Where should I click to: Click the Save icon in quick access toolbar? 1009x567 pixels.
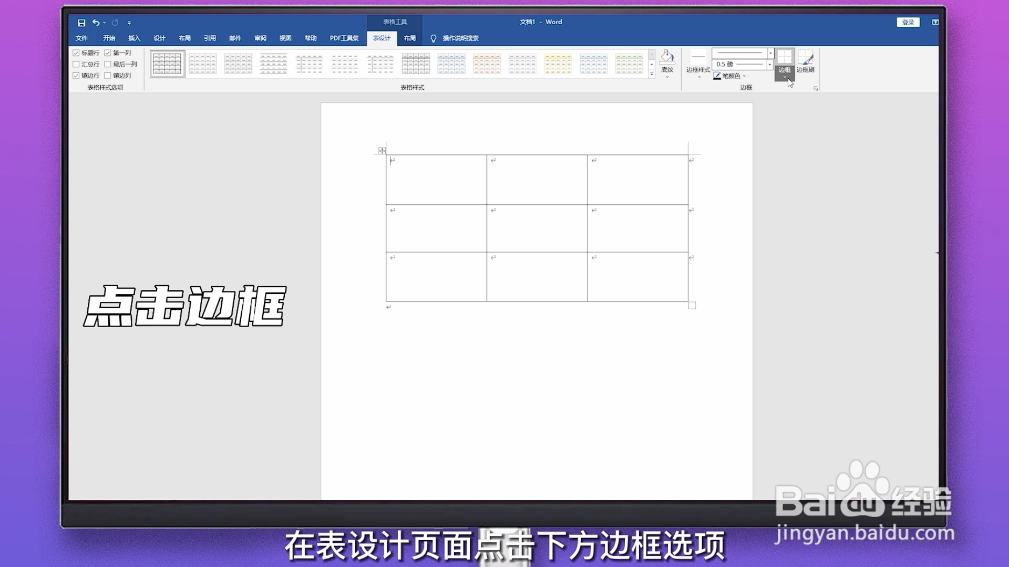pyautogui.click(x=81, y=23)
